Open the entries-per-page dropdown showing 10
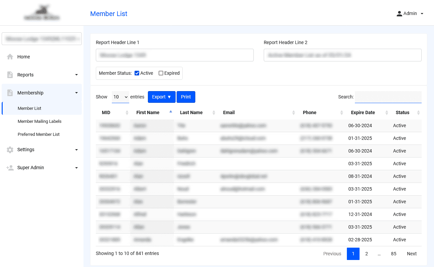This screenshot has height=267, width=434. pos(121,97)
